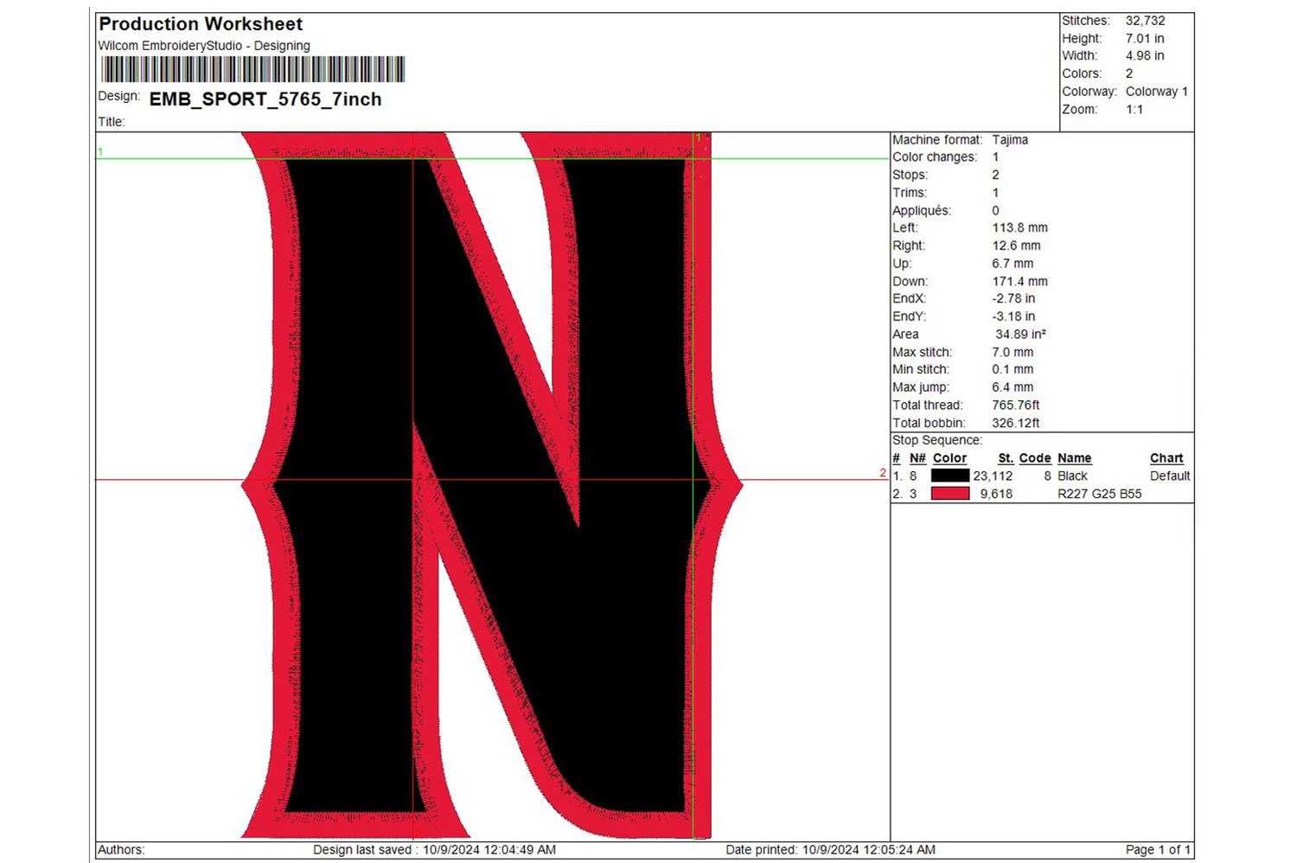
Task: Click the "Production Worksheet" heading
Action: pos(201,24)
